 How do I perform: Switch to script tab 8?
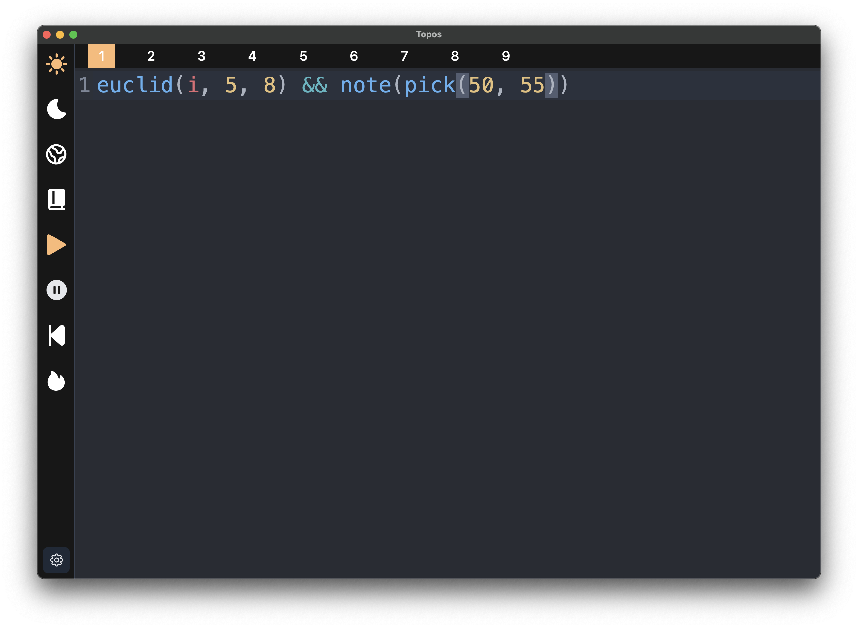pos(455,56)
